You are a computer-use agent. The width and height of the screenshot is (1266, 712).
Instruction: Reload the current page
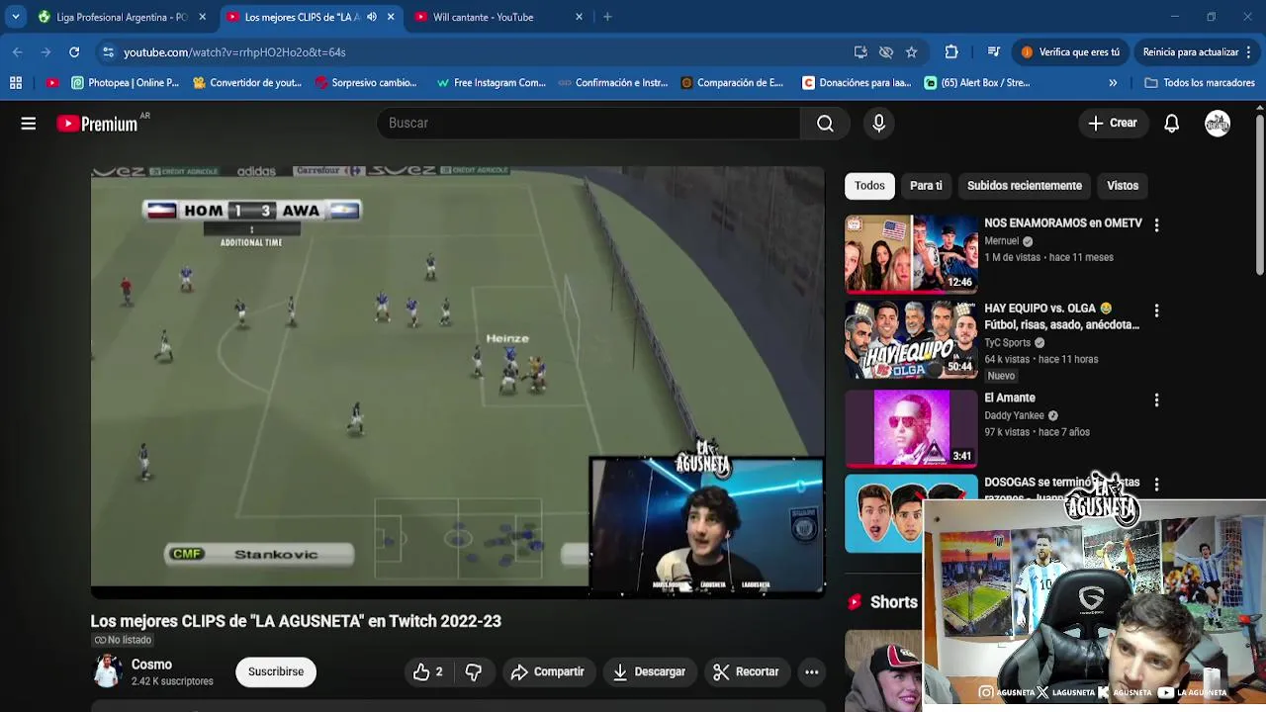click(74, 51)
